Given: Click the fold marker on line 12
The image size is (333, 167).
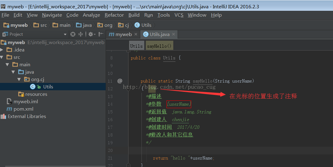Looking at the screenshot, I should pyautogui.click(x=128, y=89).
